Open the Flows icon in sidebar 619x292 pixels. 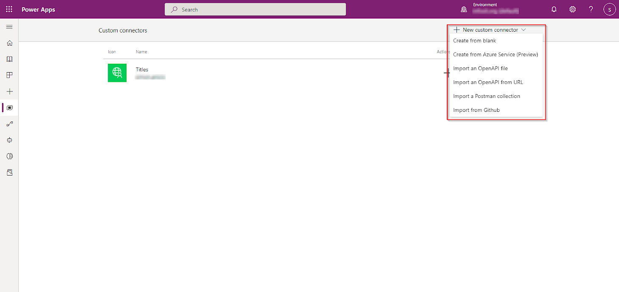pyautogui.click(x=10, y=124)
